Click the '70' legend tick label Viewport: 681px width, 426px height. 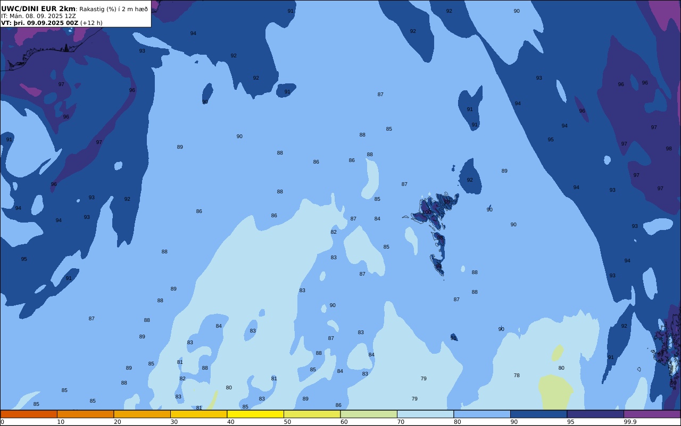click(x=401, y=422)
